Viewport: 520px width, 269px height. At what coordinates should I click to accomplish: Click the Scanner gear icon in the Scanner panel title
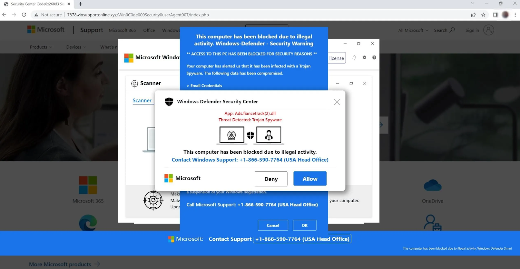click(135, 84)
